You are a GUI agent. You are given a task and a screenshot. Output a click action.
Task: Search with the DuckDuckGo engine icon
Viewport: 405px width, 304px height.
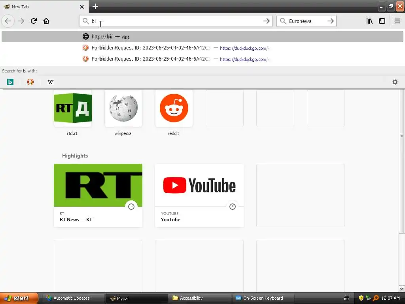30,82
